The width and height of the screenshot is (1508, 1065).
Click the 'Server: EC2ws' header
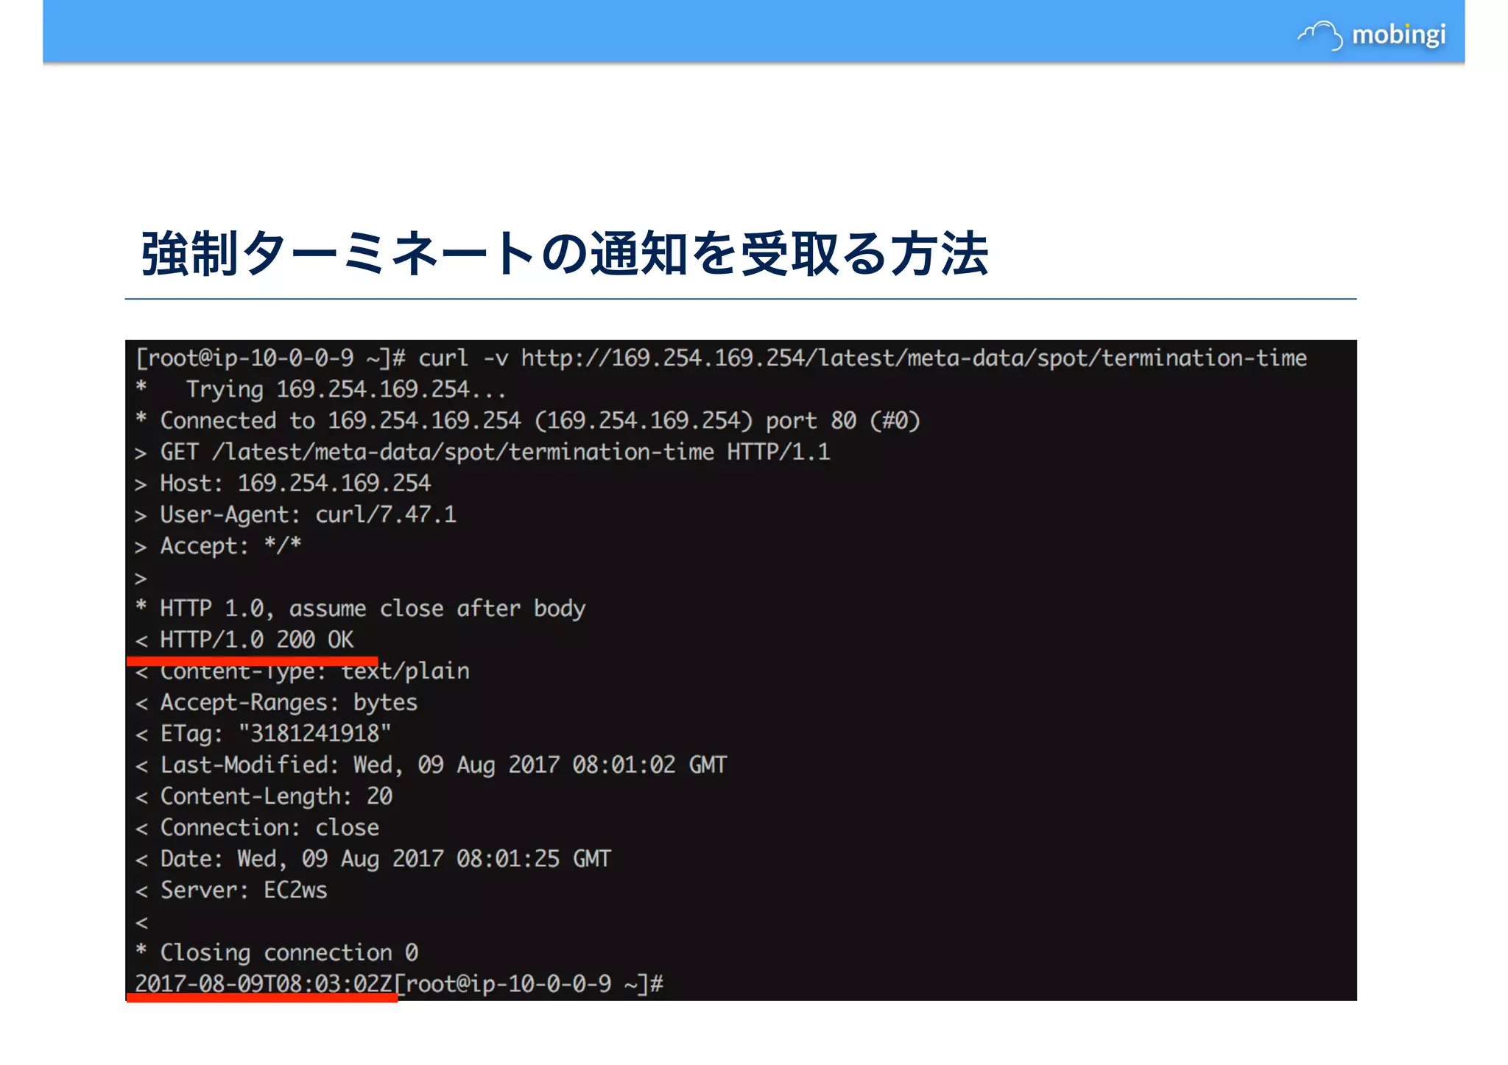coord(232,891)
